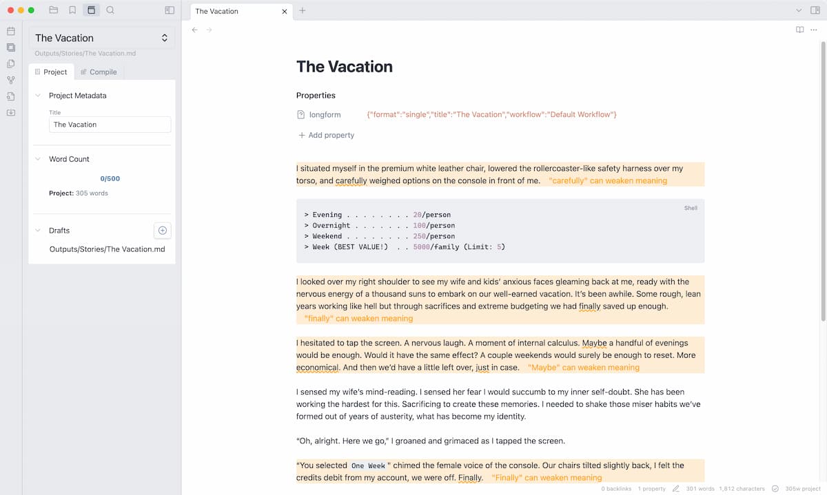This screenshot has width=827, height=495.
Task: Click the inline code "One Week"
Action: 369,465
